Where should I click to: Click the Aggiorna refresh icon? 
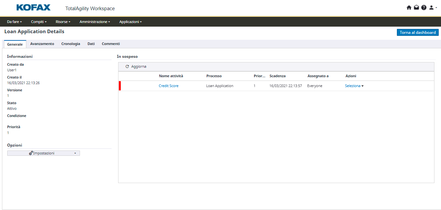127,67
